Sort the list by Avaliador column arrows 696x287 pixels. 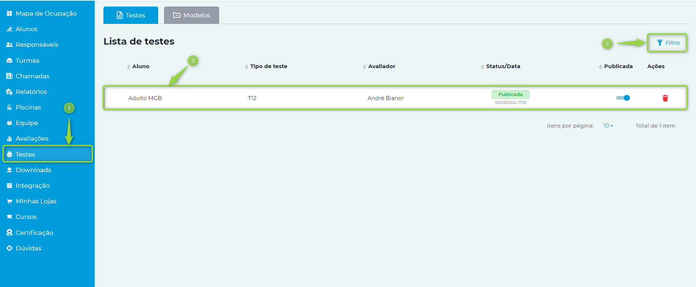point(364,67)
